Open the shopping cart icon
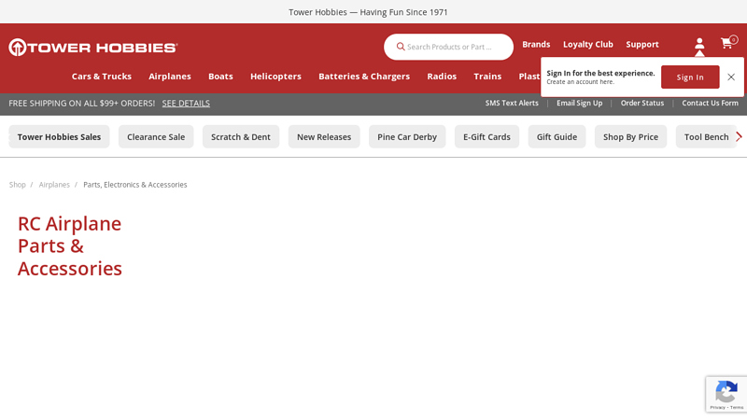Screen dimensions: 747x420 click(726, 44)
